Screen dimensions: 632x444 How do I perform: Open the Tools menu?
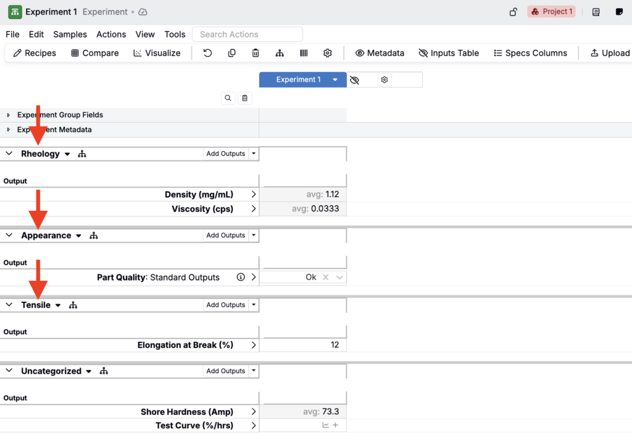(x=175, y=35)
